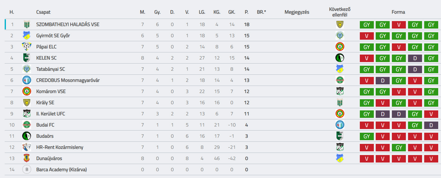Click the latest form badge for Budai FC
This screenshot has height=178, width=441.
point(431,125)
